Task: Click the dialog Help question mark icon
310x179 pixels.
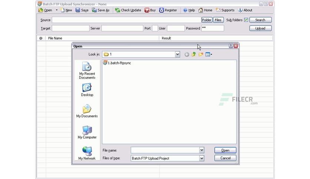Action: pos(231,46)
